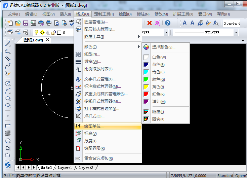Choose 图层管理(A)... in the format menu
The image size is (247, 178).
pos(108,22)
